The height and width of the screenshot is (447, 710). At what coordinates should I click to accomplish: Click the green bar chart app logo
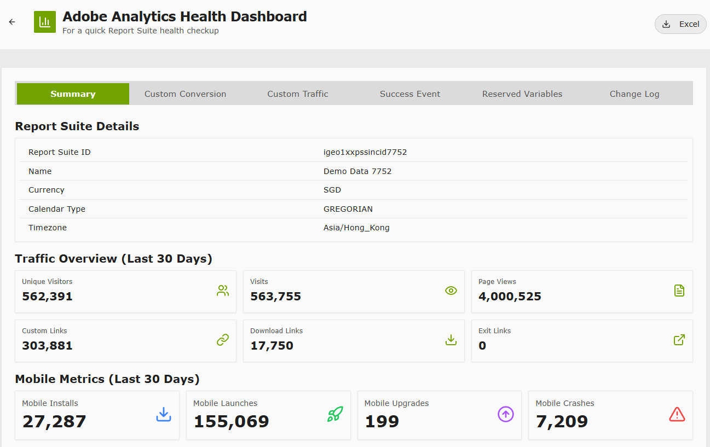click(x=45, y=22)
